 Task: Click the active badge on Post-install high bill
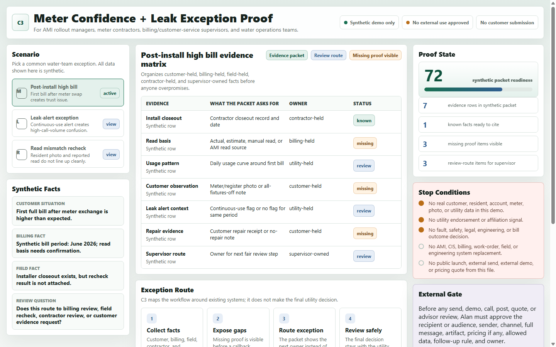coord(110,93)
